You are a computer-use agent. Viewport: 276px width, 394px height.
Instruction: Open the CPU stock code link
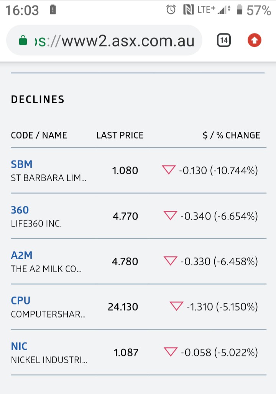click(21, 301)
